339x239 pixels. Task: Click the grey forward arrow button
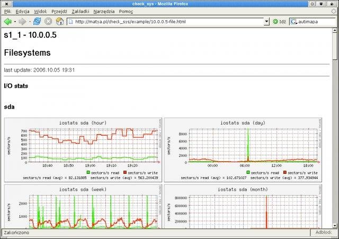[22, 21]
